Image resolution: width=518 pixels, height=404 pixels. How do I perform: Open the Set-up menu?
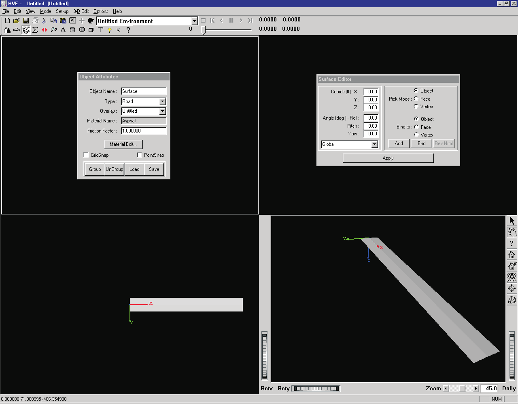pos(62,11)
